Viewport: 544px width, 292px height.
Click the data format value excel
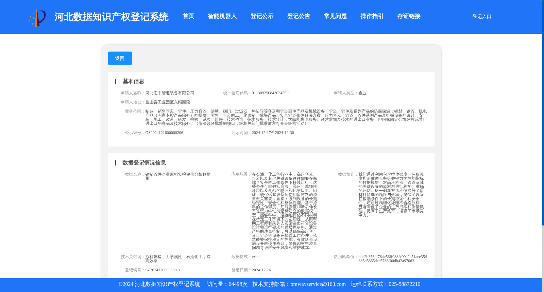click(256, 257)
